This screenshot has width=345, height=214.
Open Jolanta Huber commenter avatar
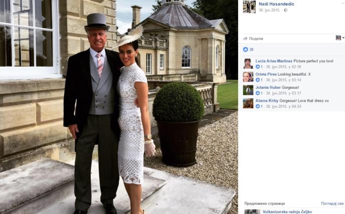click(248, 90)
